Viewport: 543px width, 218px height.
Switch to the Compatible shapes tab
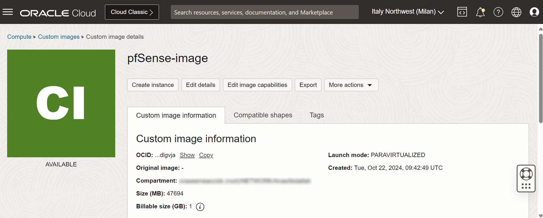[x=263, y=115]
